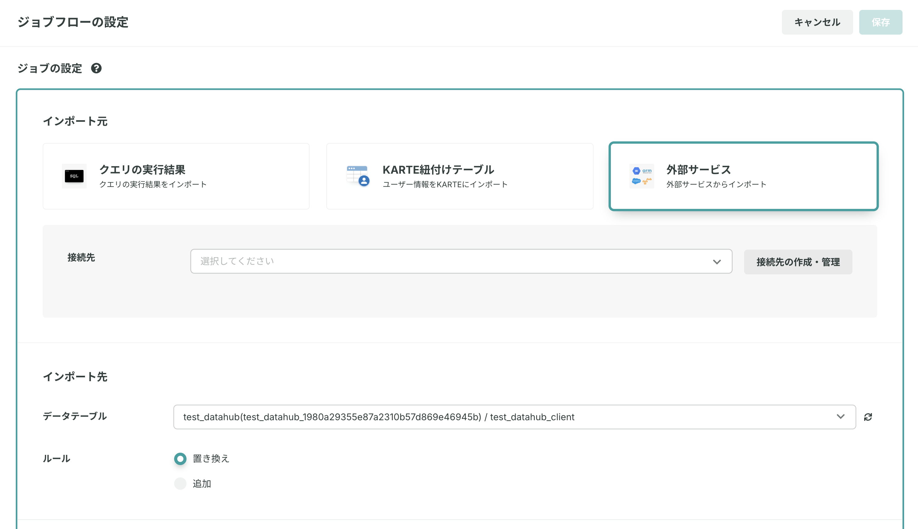Image resolution: width=918 pixels, height=529 pixels.
Task: Click the データテーブル field label
Action: (x=75, y=416)
